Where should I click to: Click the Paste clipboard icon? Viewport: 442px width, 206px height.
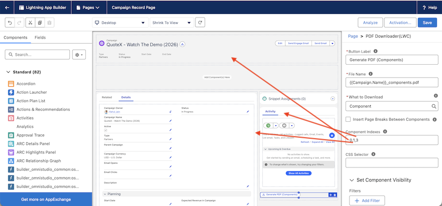pos(49,23)
